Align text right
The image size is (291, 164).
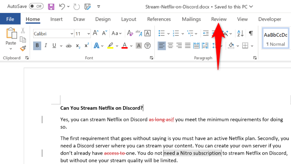(179, 46)
